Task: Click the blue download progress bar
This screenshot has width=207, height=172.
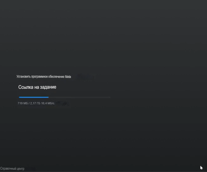Action: [x=65, y=97]
